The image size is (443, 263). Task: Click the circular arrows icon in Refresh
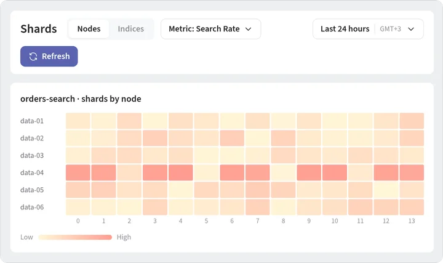(33, 57)
